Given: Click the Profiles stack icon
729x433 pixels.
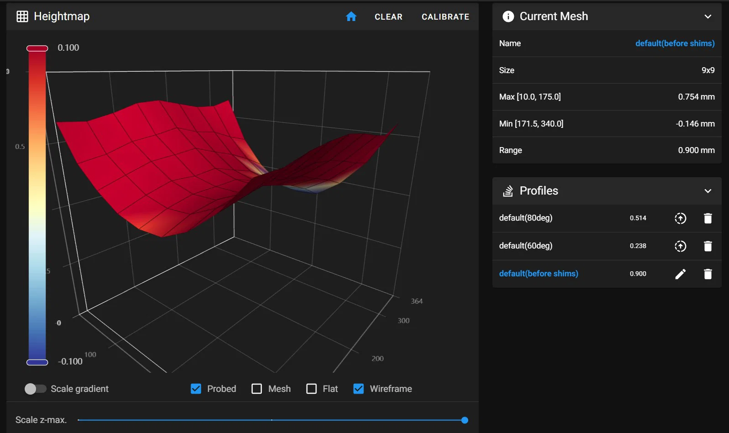Looking at the screenshot, I should point(508,191).
